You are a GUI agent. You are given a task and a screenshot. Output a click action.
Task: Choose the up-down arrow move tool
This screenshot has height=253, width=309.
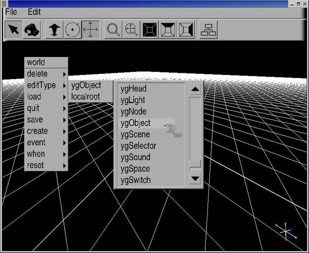point(54,29)
